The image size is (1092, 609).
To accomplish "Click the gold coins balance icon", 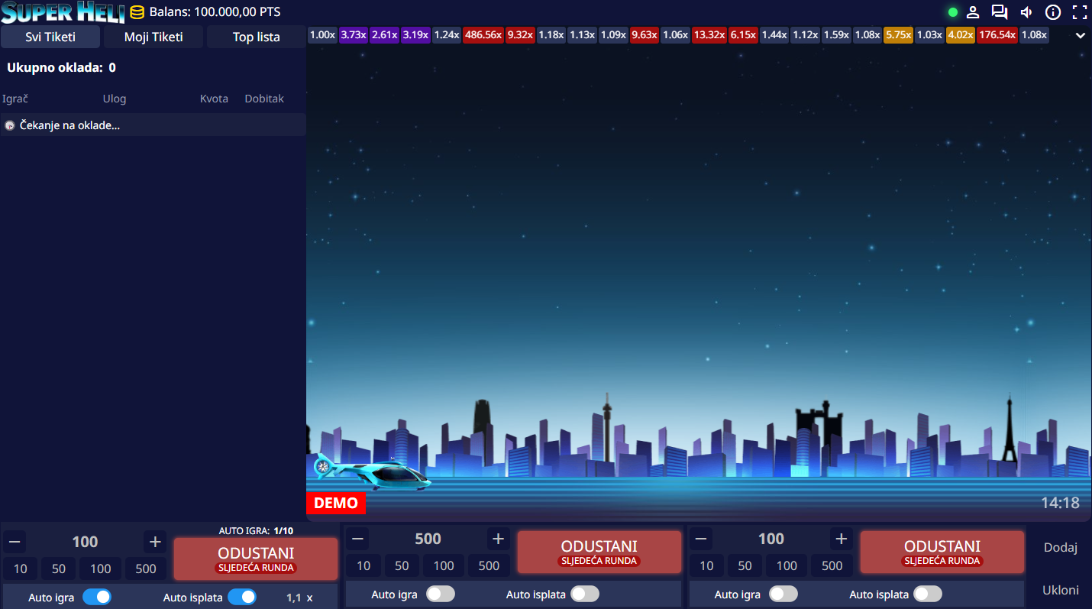I will tap(137, 12).
